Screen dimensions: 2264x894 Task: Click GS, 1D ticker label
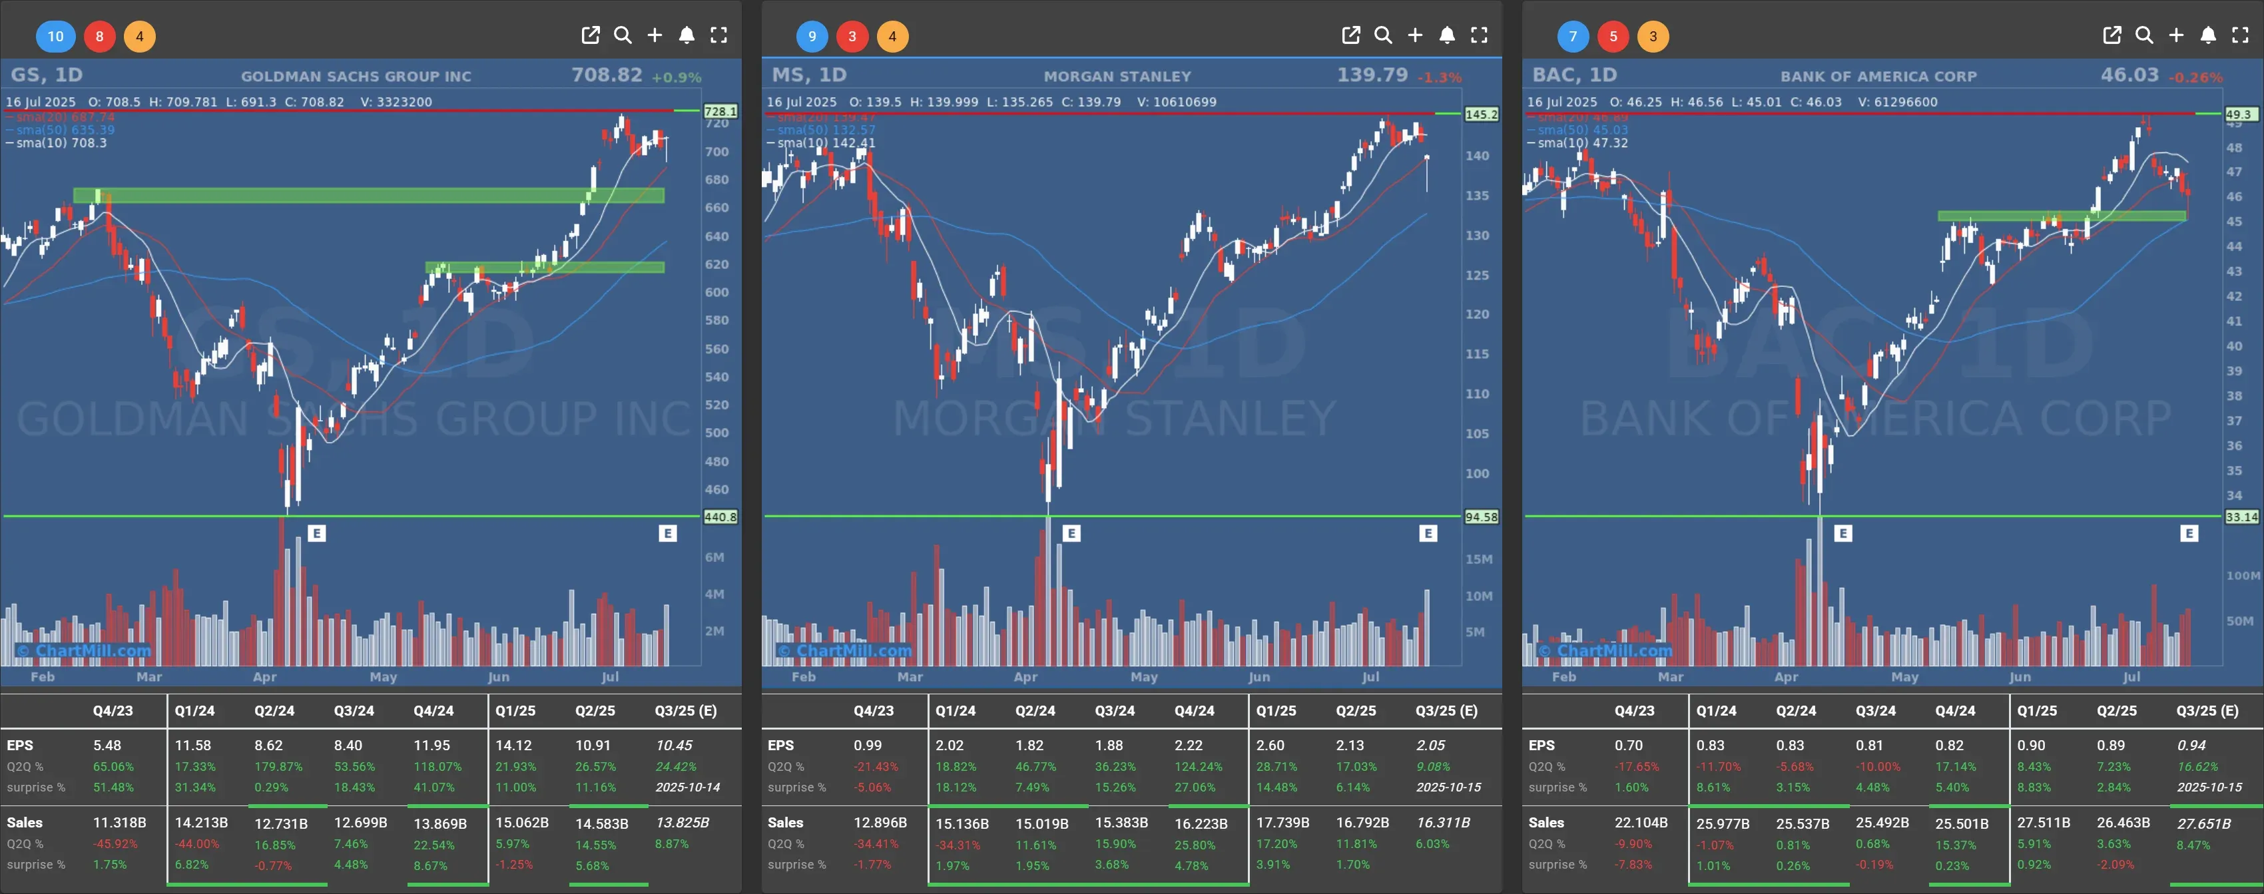click(47, 75)
